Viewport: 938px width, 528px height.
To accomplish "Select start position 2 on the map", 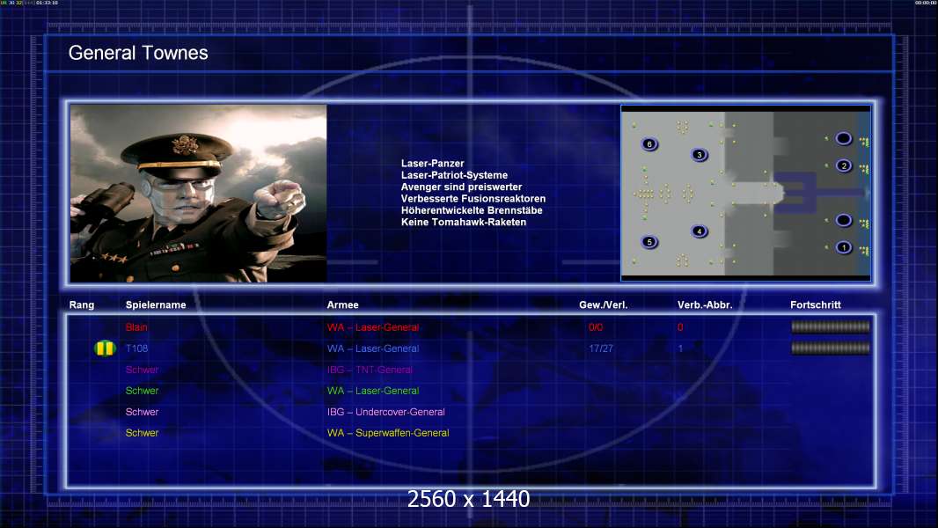I will (x=844, y=165).
